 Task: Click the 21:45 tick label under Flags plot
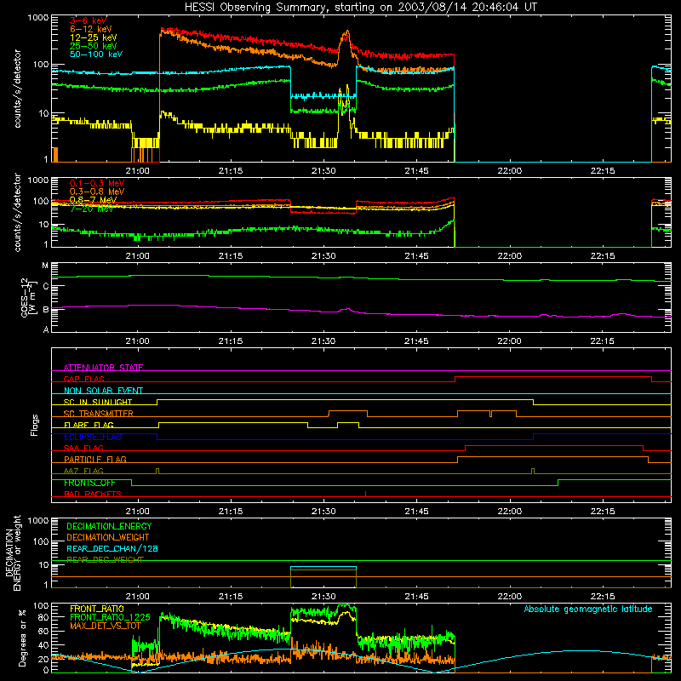pos(416,512)
